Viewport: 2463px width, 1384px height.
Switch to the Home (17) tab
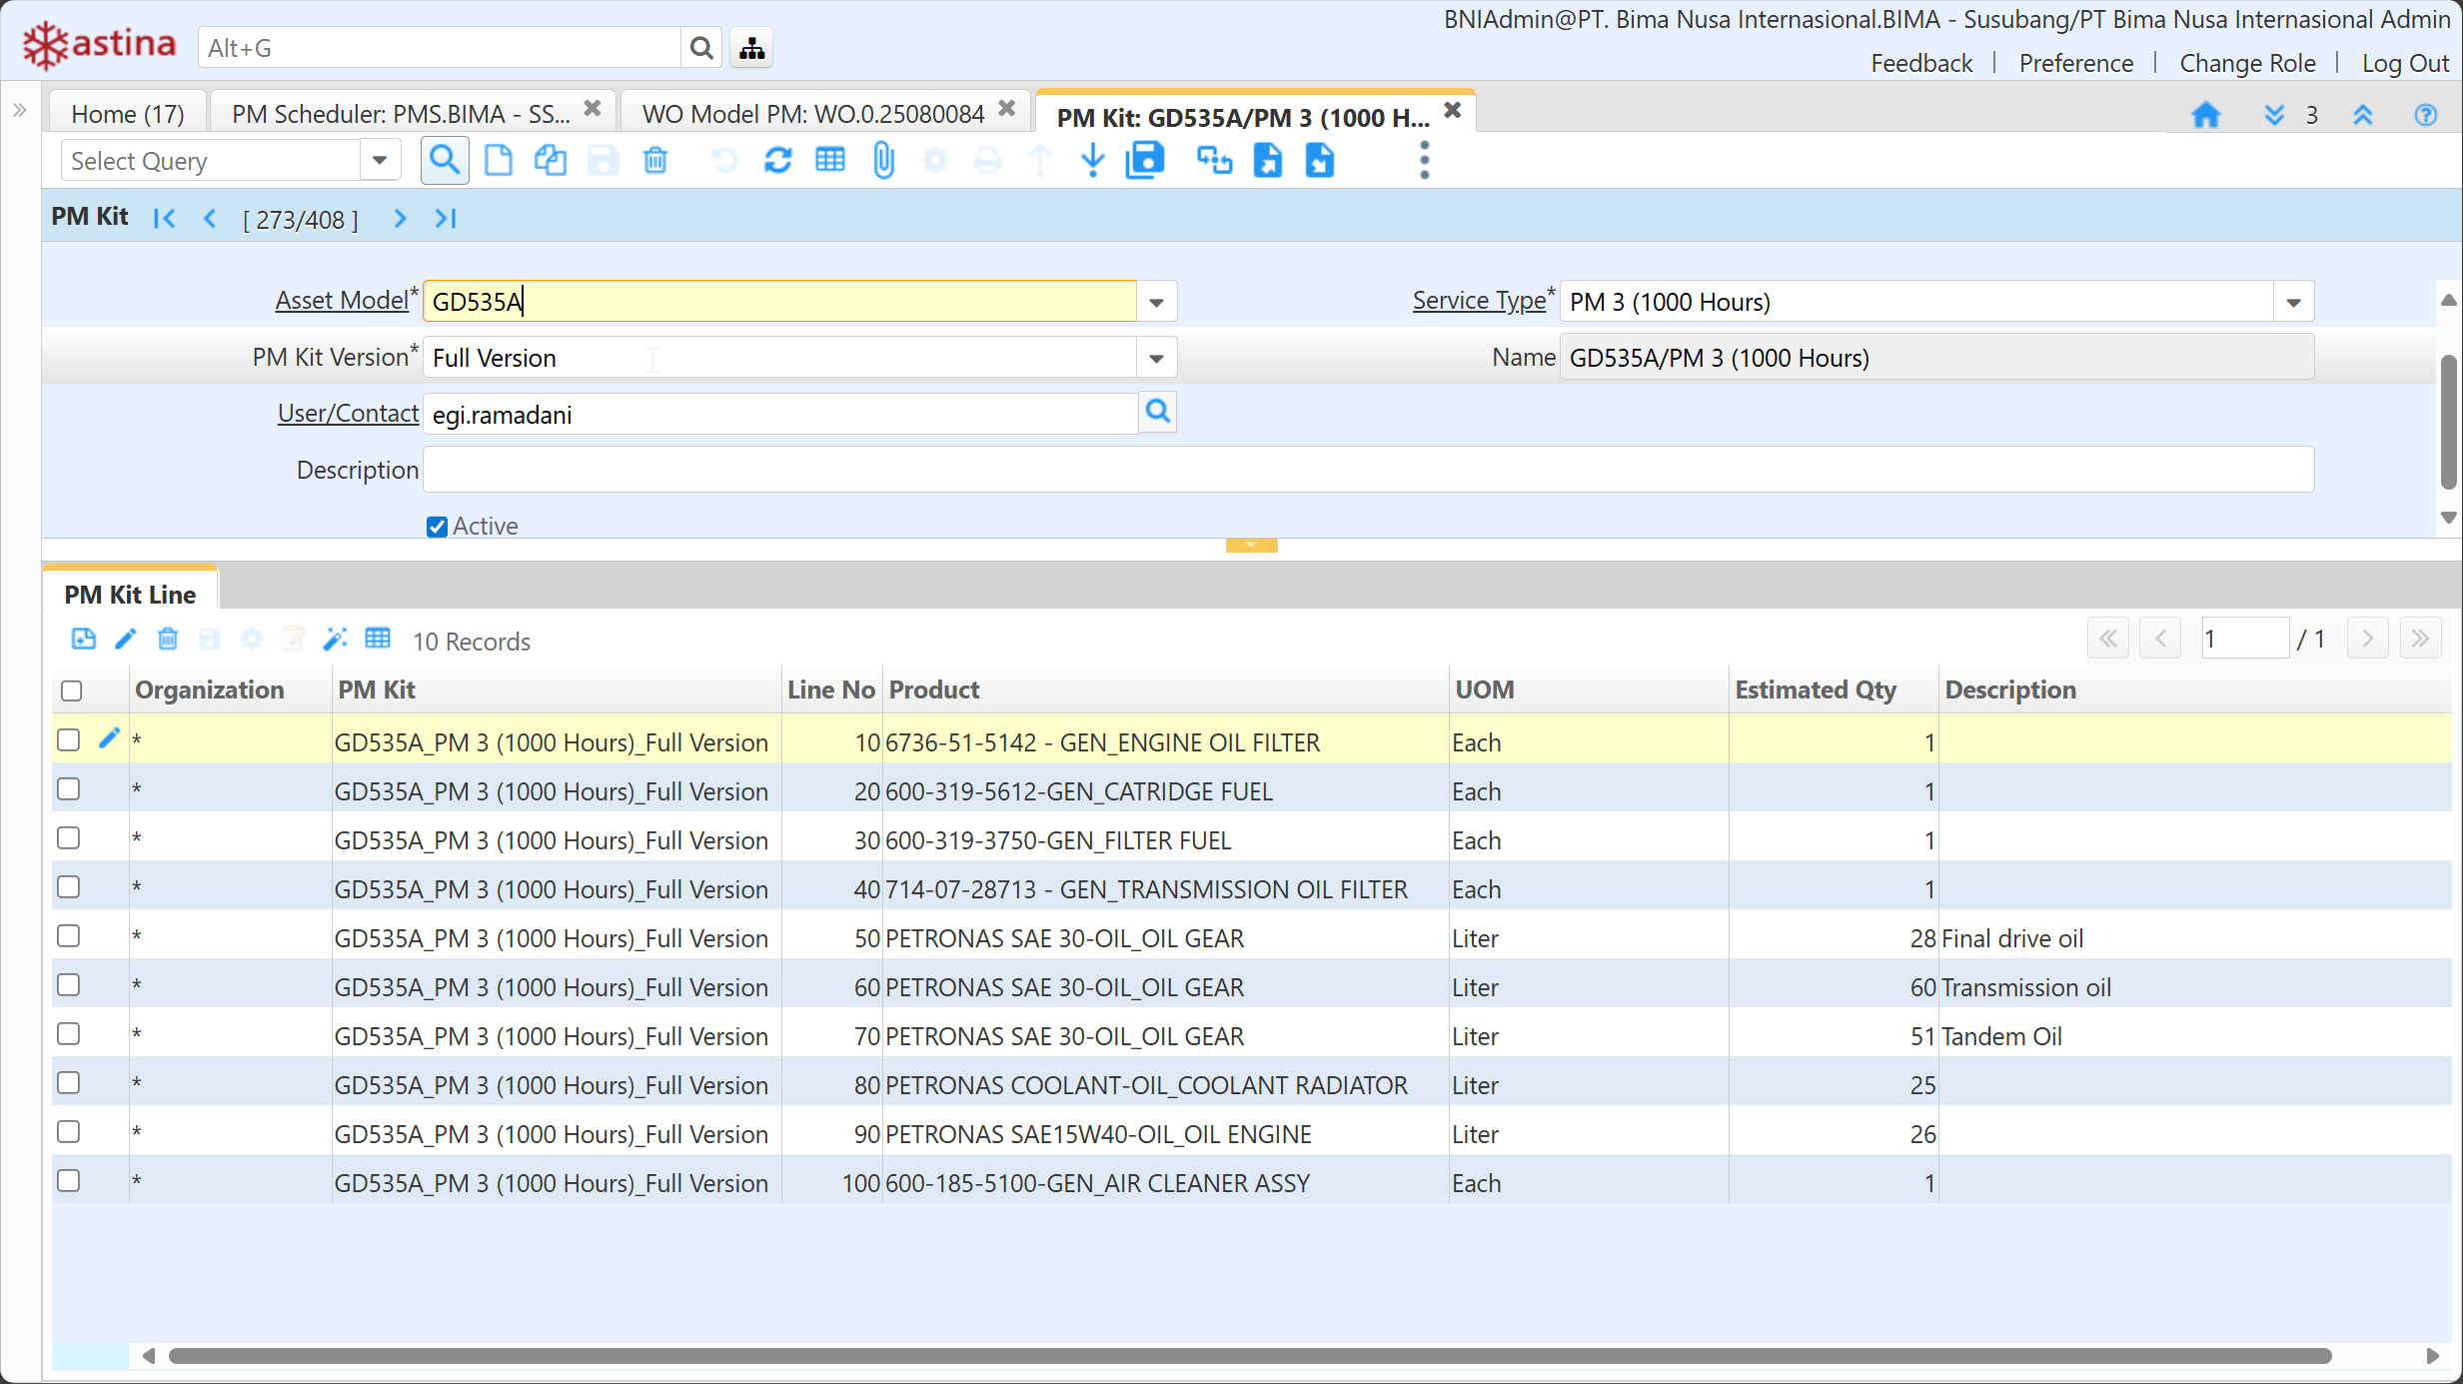tap(128, 114)
